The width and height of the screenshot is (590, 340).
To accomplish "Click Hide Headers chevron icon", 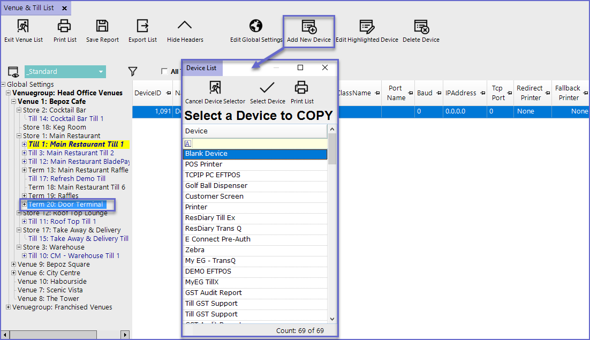I will coord(185,26).
